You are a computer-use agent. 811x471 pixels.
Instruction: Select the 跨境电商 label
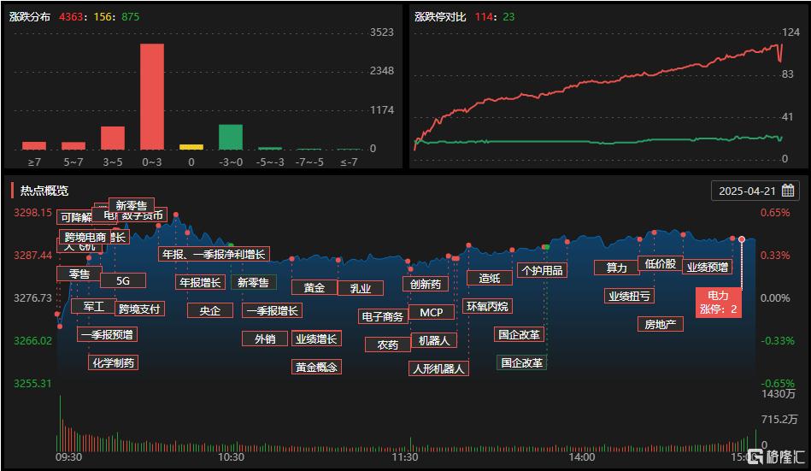[x=85, y=237]
